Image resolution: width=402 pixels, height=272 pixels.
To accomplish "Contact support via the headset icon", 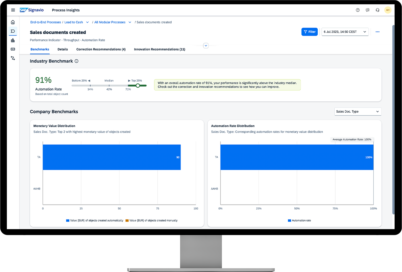I will point(377,10).
